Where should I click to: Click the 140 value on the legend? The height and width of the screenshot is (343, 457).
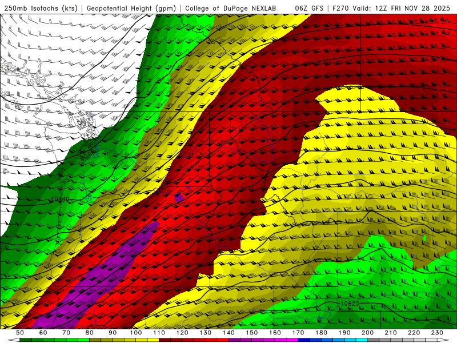click(x=228, y=333)
